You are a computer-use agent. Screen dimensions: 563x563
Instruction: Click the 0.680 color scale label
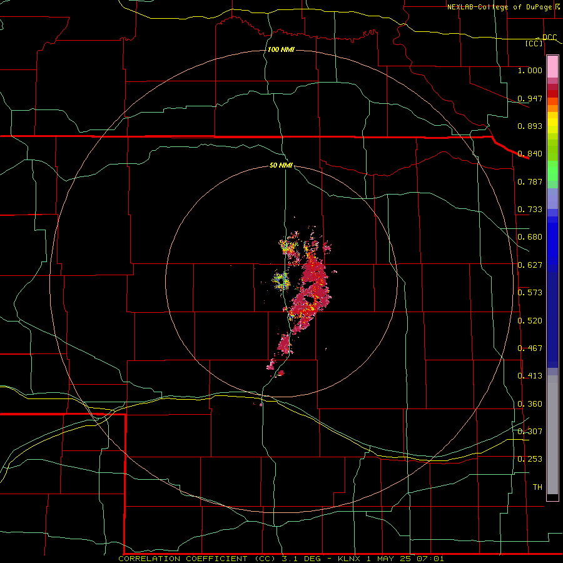pyautogui.click(x=530, y=237)
